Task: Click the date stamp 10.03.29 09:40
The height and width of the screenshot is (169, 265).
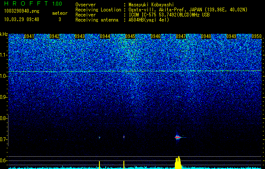Action: 21,19
